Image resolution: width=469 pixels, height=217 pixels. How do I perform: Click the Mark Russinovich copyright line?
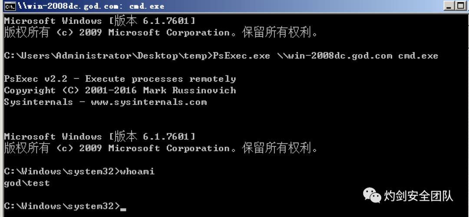(120, 91)
